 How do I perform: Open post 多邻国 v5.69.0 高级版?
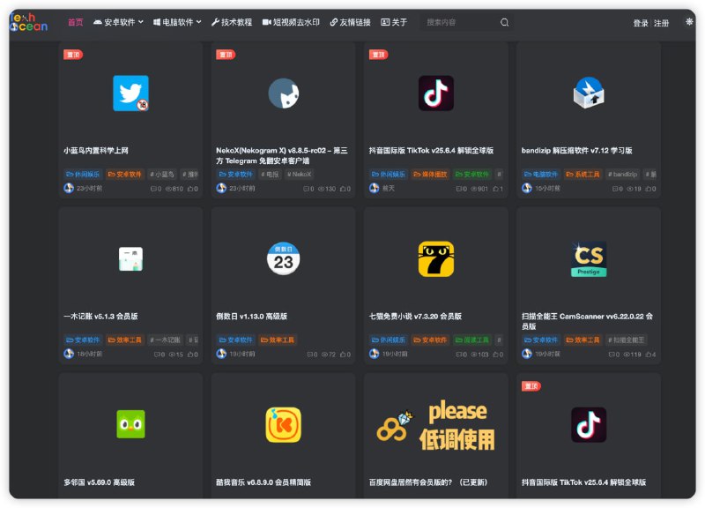click(x=99, y=482)
